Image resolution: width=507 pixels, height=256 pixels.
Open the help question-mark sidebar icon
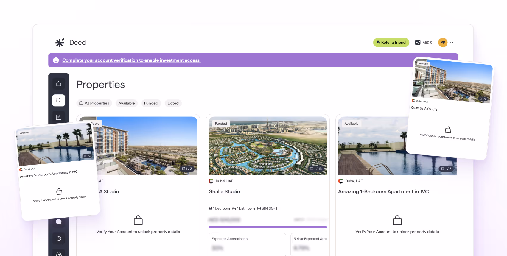[59, 238]
